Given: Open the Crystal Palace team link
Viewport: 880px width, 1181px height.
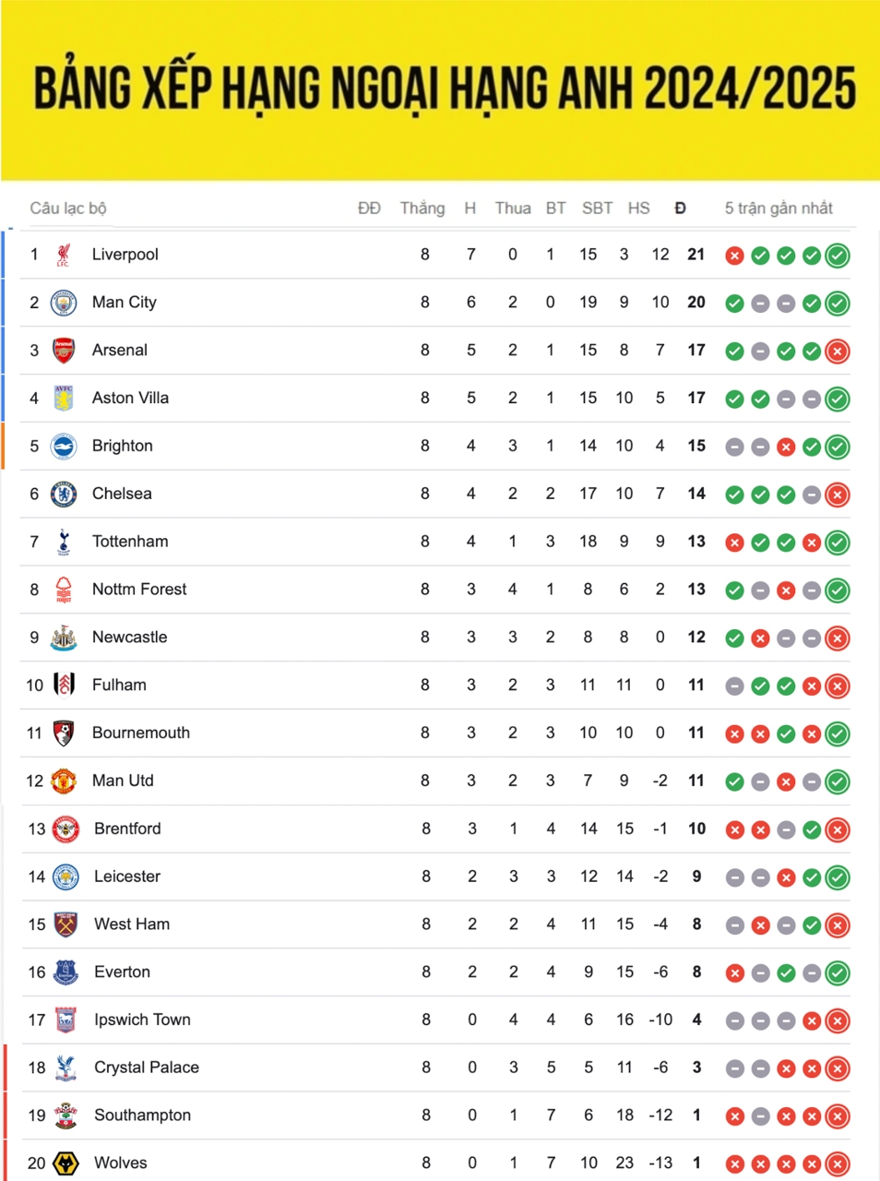Looking at the screenshot, I should [147, 1068].
